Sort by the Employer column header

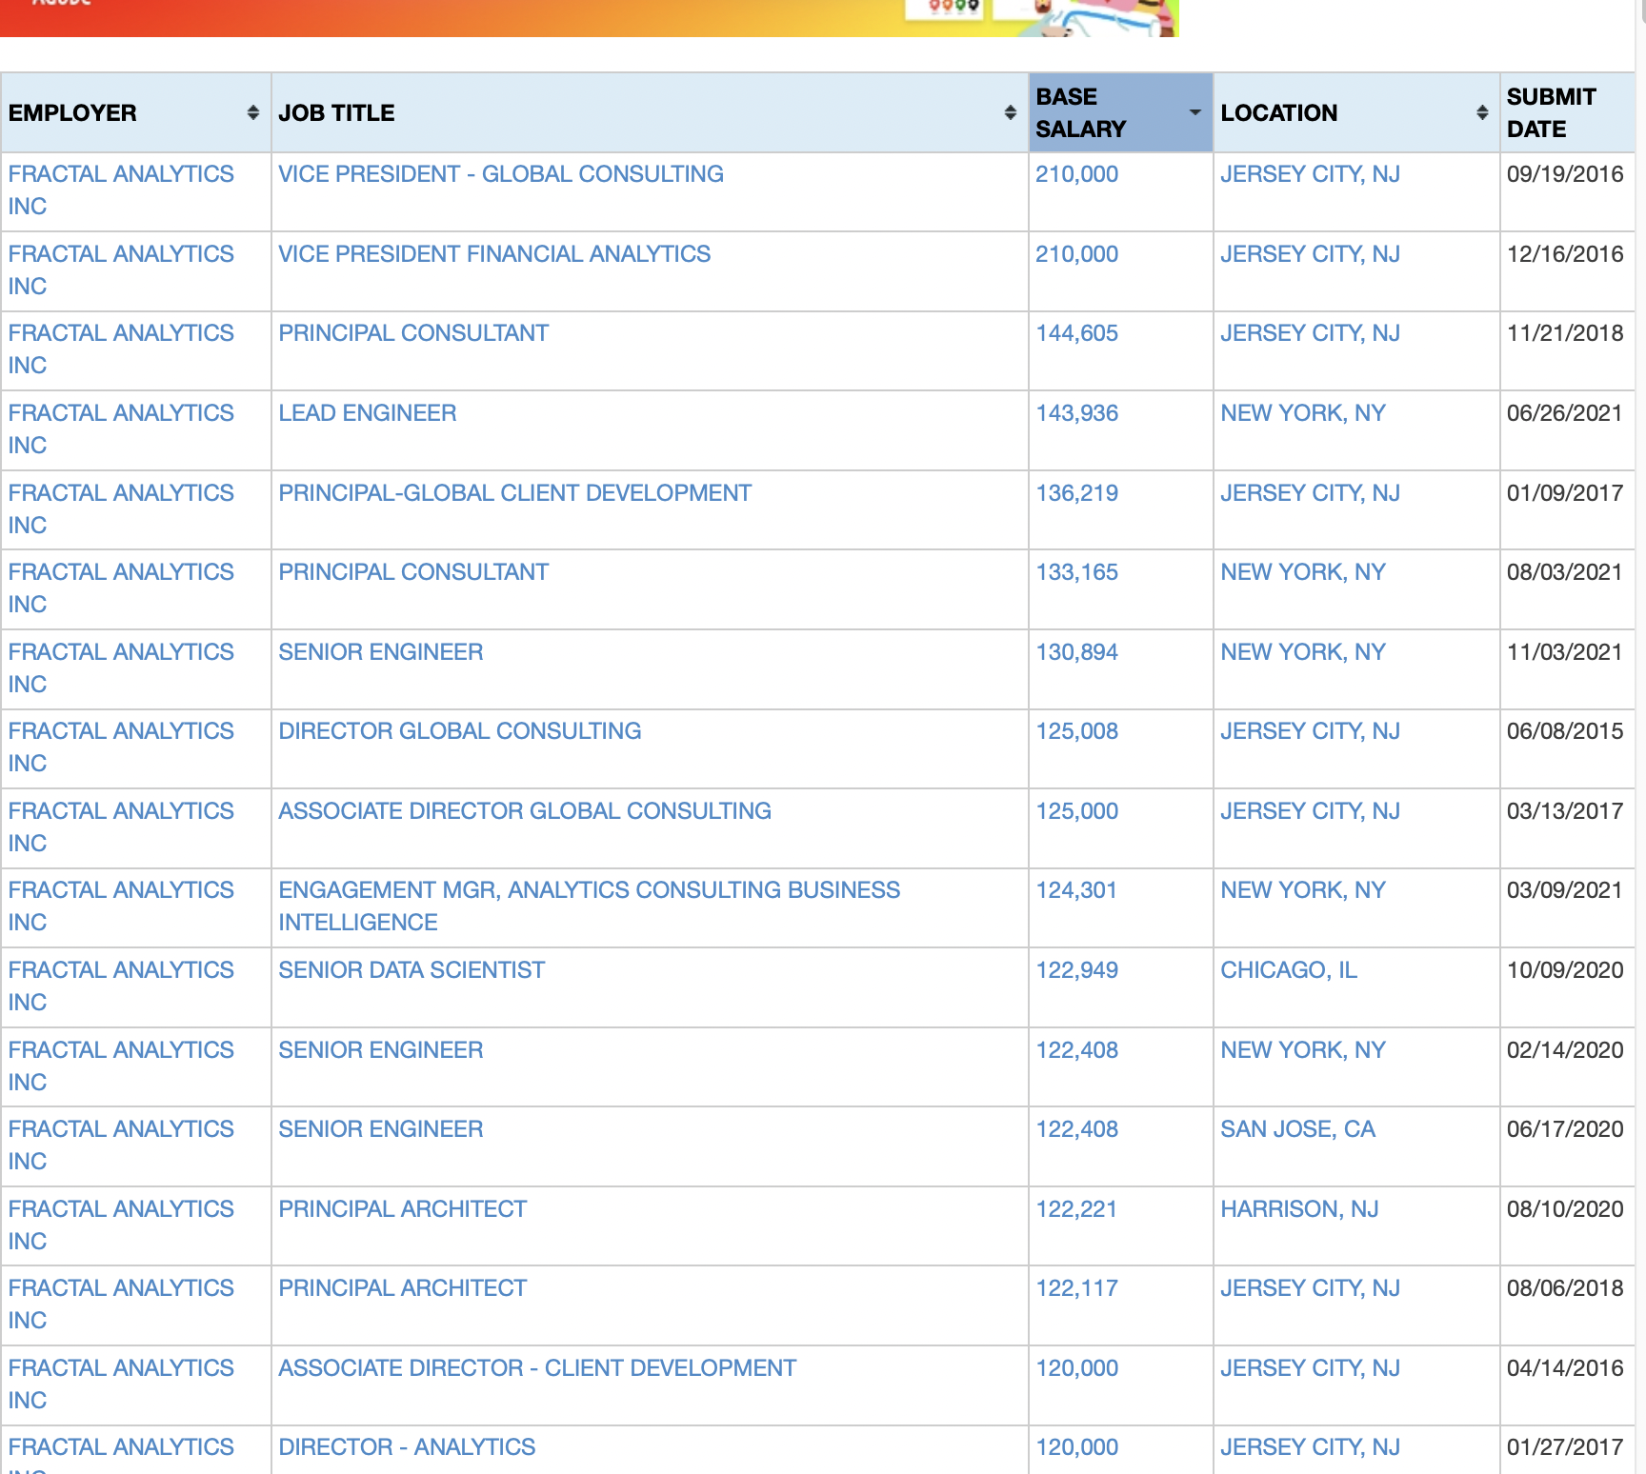72,112
